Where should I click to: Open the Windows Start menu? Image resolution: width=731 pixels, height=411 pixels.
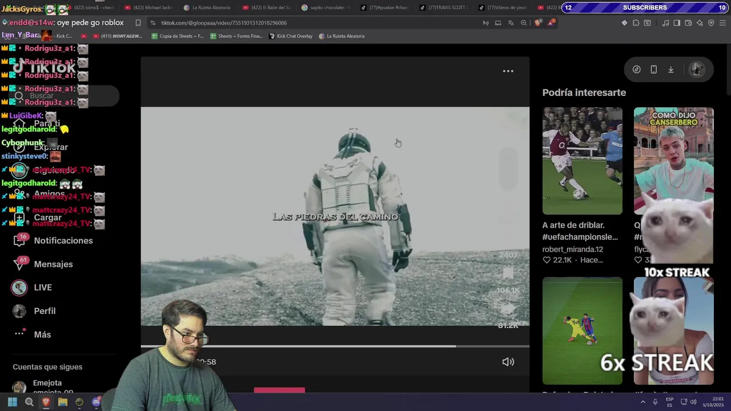12,402
